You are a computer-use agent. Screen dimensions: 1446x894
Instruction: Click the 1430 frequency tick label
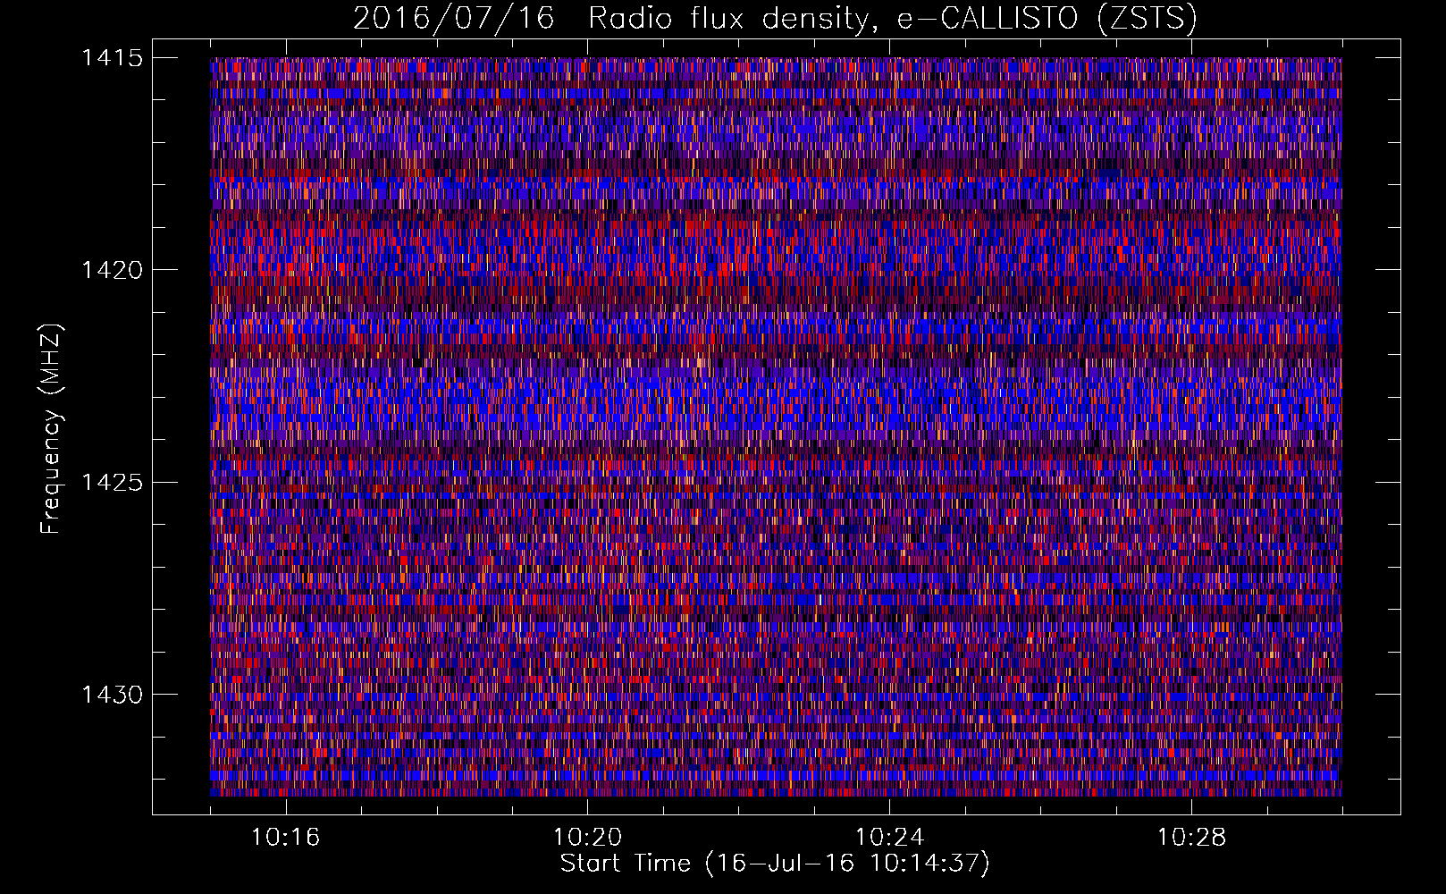coord(112,695)
